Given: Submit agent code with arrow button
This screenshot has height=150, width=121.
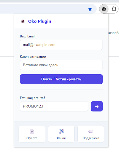Looking at the screenshot, I should [x=97, y=106].
